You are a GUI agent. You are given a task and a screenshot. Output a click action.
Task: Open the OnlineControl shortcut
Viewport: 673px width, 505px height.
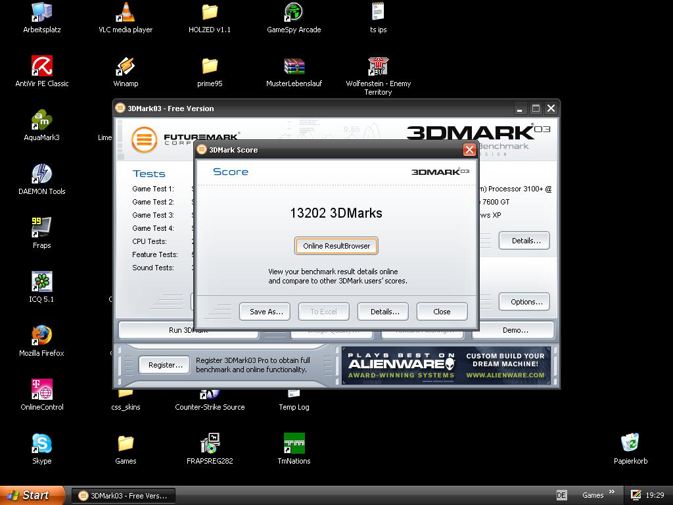[x=41, y=395]
